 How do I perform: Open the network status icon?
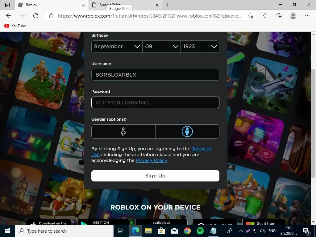256,231
